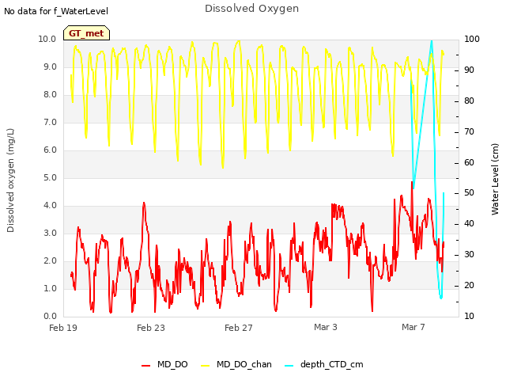The image size is (506, 380).
Task: Click the cyan depth_CTD_cm legend swatch
Action: coord(289,366)
